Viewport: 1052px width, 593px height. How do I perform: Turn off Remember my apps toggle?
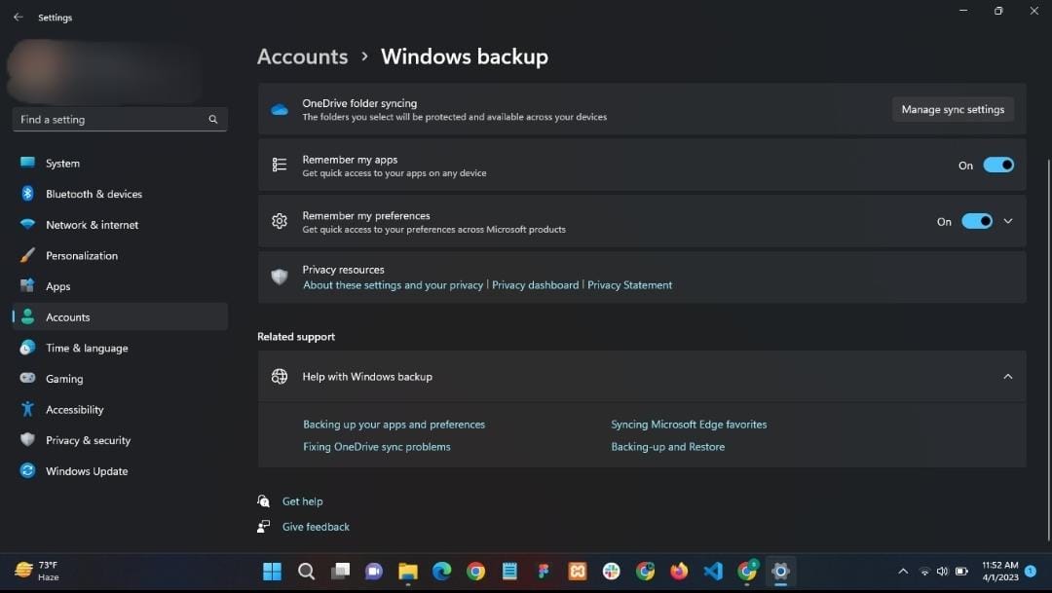click(997, 166)
